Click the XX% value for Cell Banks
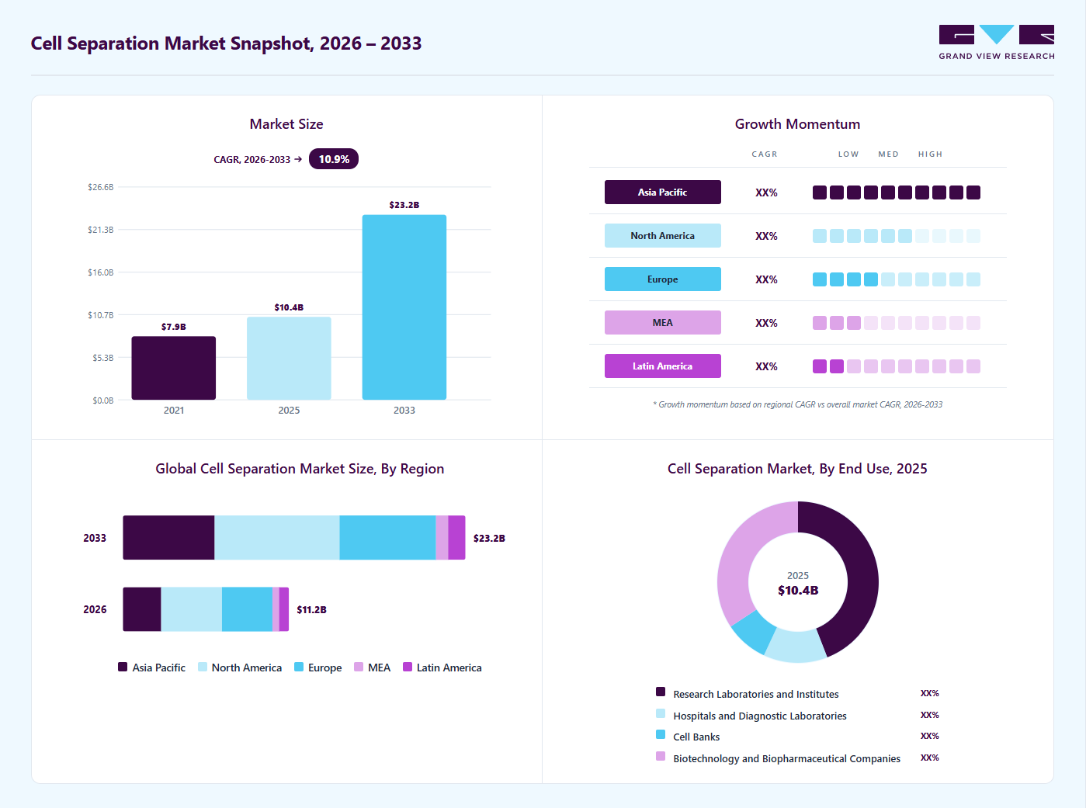Viewport: 1086px width, 808px height. tap(930, 736)
